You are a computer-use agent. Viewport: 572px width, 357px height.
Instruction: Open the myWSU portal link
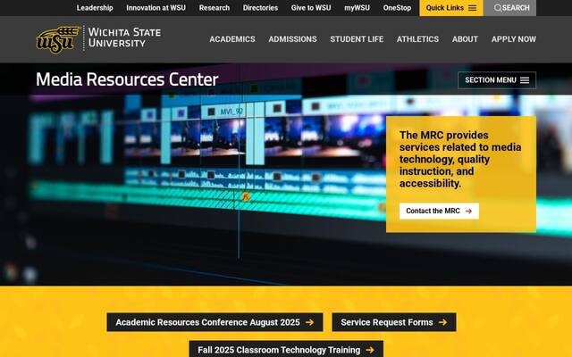click(x=357, y=8)
